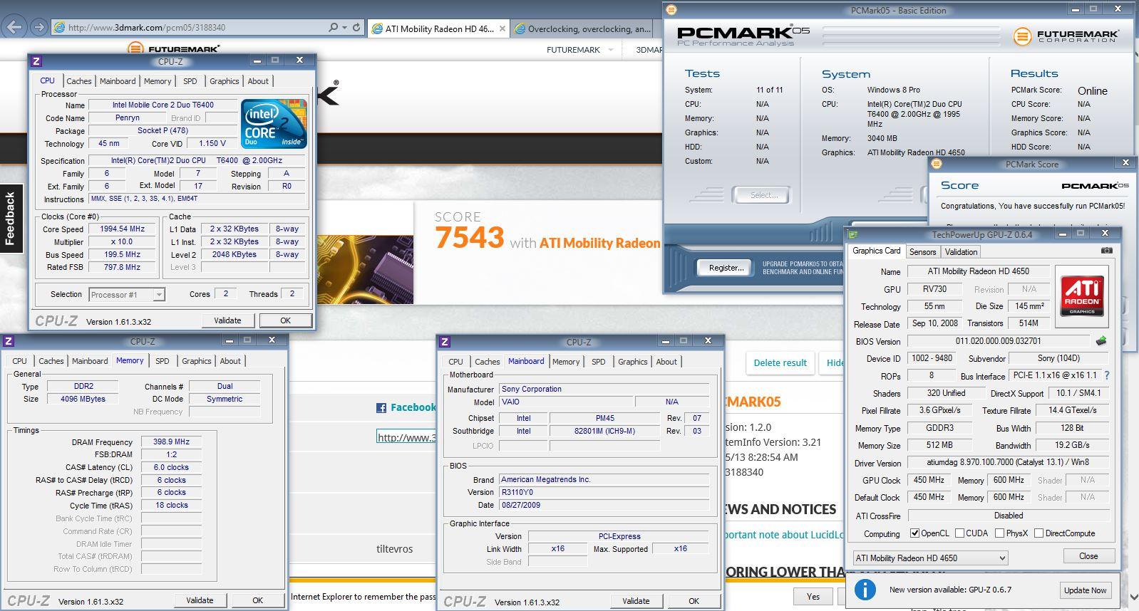This screenshot has height=611, width=1139.
Task: Click the DRAM Frequency value 398.9 MHz
Action: point(171,442)
